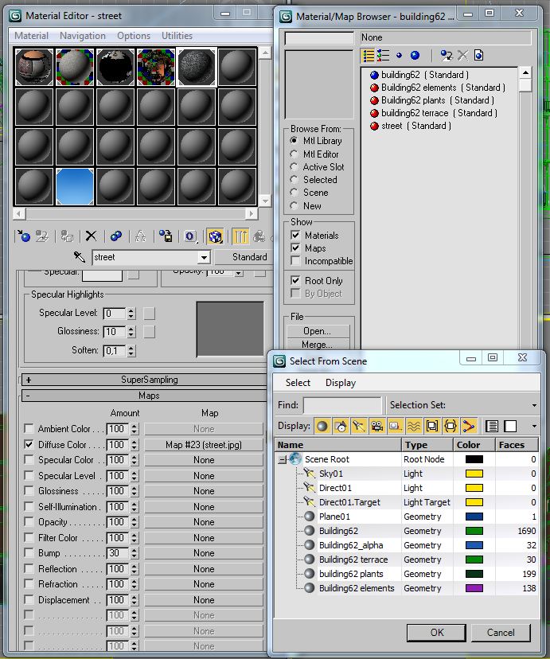Click Specular color swatch in Material Editor
Screen dimensions: 550x659
pos(102,275)
